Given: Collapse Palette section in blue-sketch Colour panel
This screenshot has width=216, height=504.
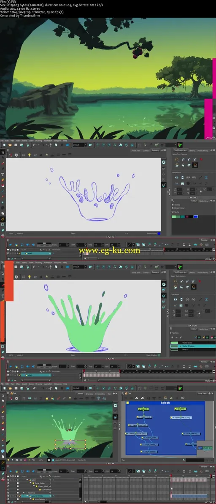Looking at the screenshot, I should click(173, 212).
